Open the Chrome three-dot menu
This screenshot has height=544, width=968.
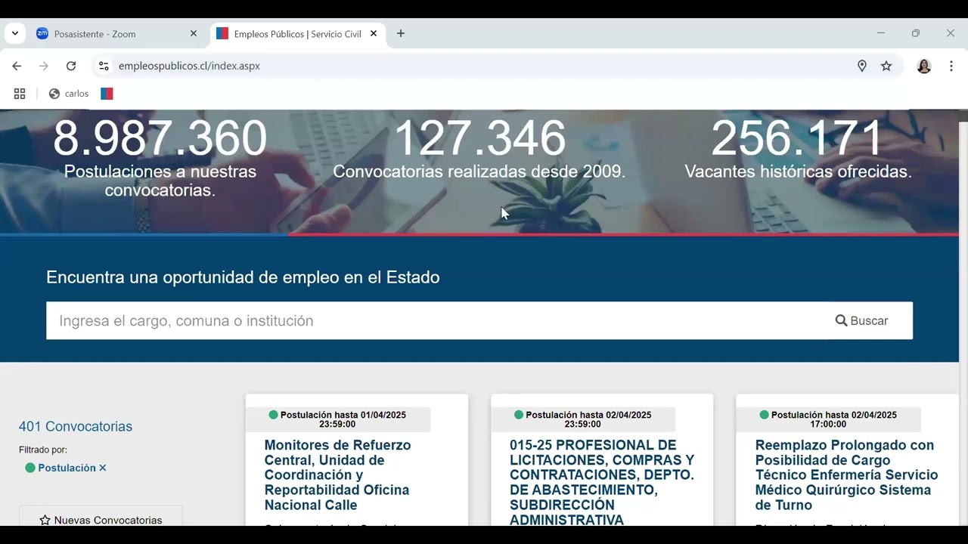pyautogui.click(x=951, y=66)
